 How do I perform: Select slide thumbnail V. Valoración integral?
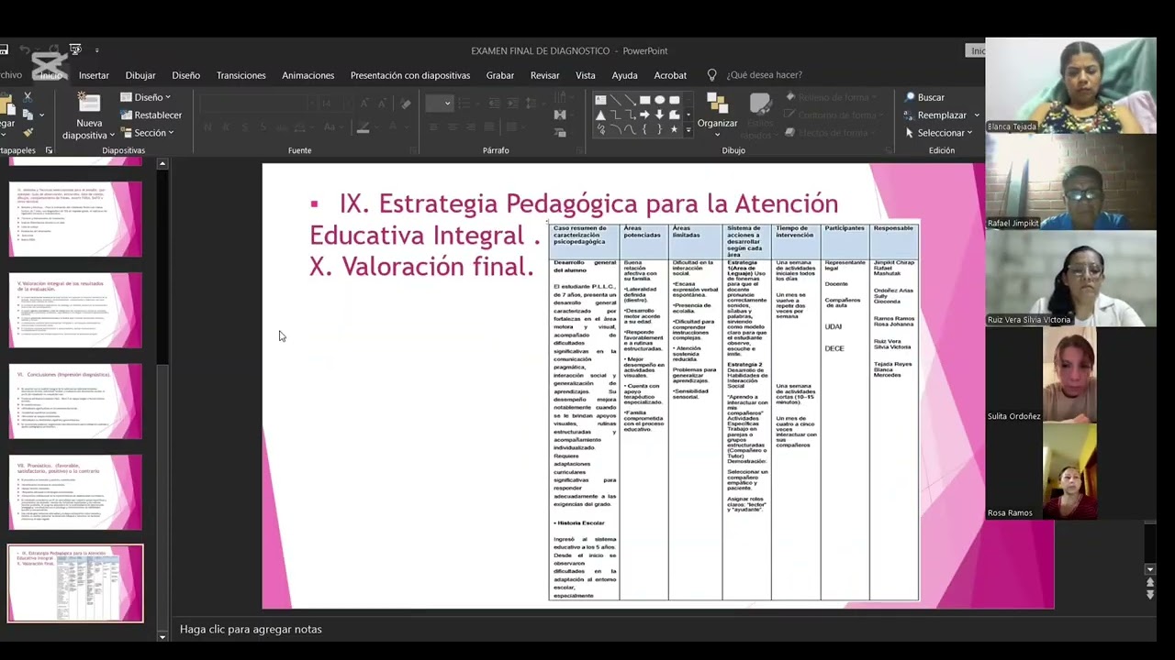[75, 310]
